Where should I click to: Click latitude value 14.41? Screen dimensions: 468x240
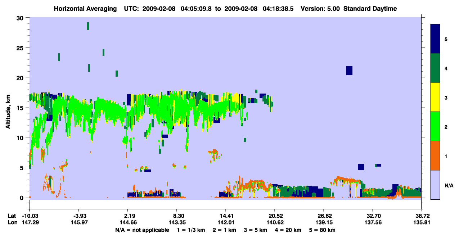point(225,216)
